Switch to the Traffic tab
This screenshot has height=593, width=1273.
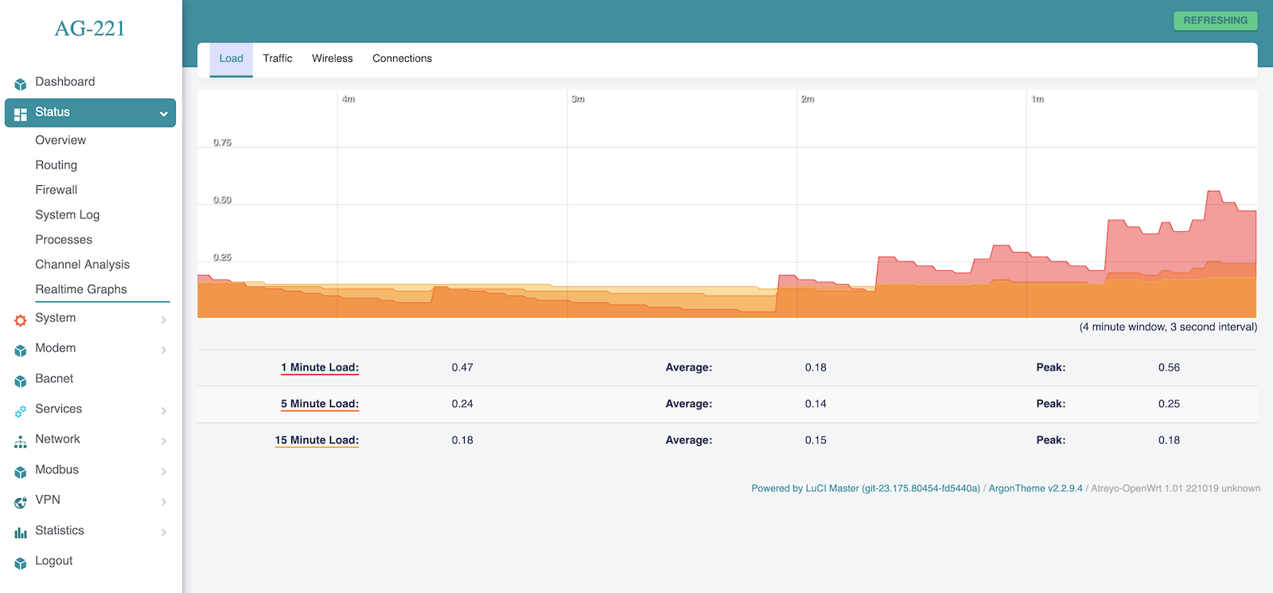tap(278, 59)
